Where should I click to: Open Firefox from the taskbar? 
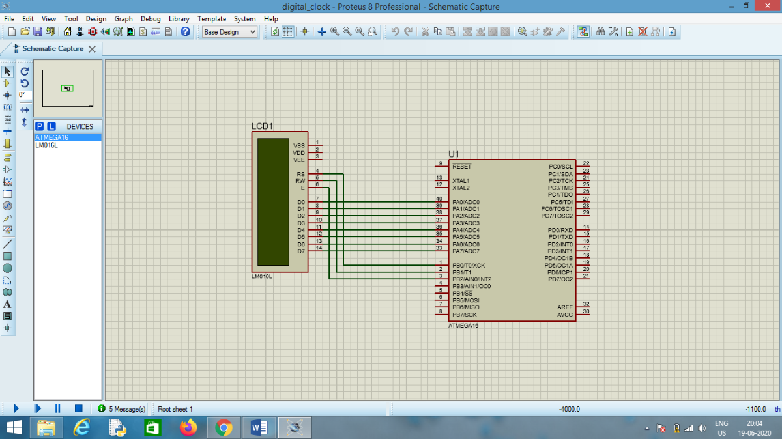tap(188, 428)
